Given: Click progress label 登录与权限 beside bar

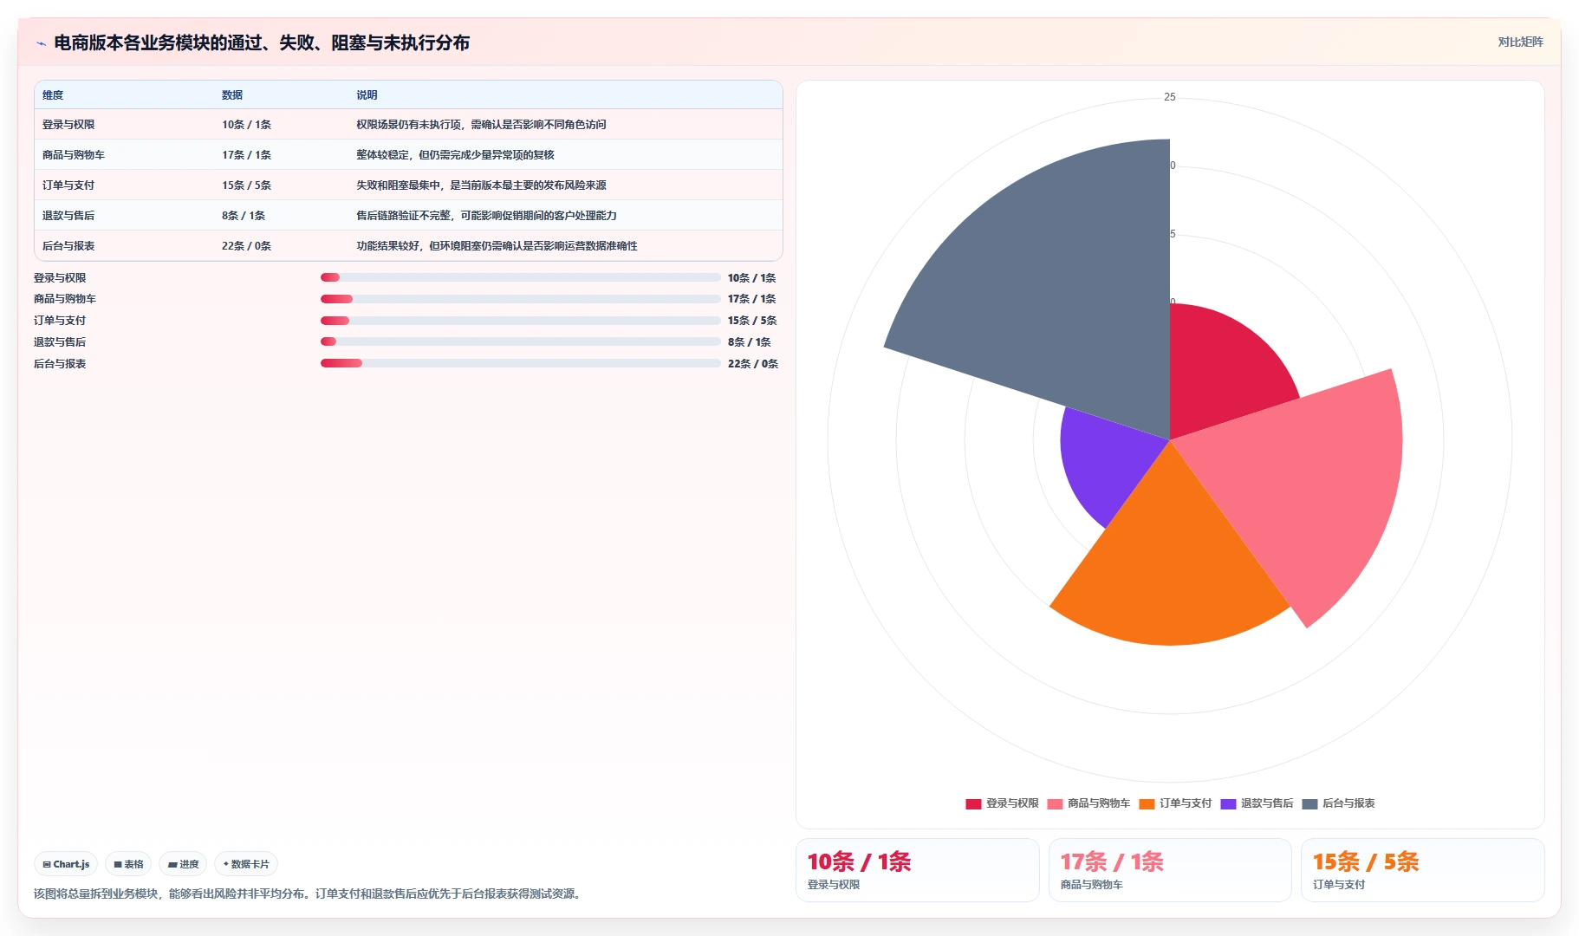Looking at the screenshot, I should pos(60,278).
